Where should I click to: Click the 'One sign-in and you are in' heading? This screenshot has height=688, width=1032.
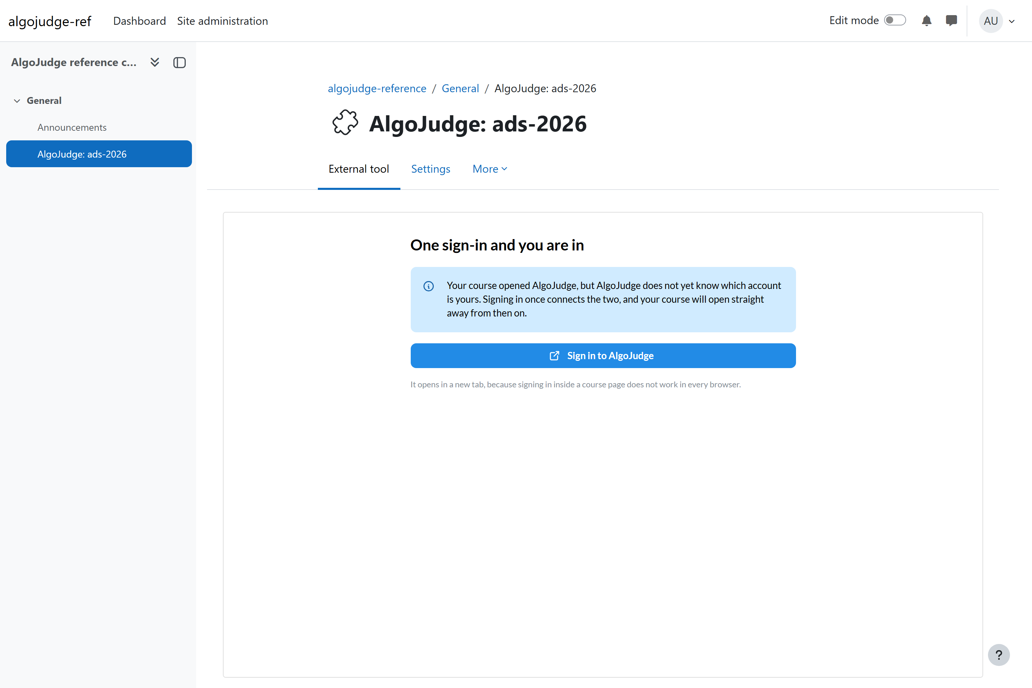[497, 245]
